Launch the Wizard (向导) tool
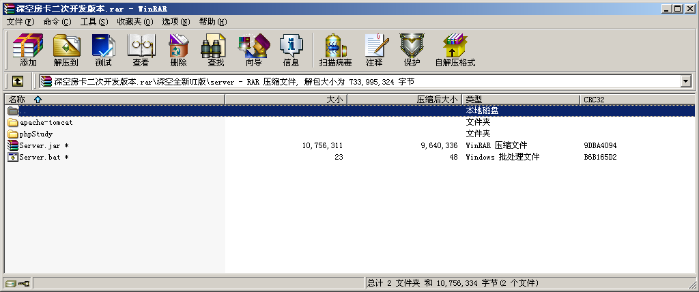The image size is (699, 292). 253,50
